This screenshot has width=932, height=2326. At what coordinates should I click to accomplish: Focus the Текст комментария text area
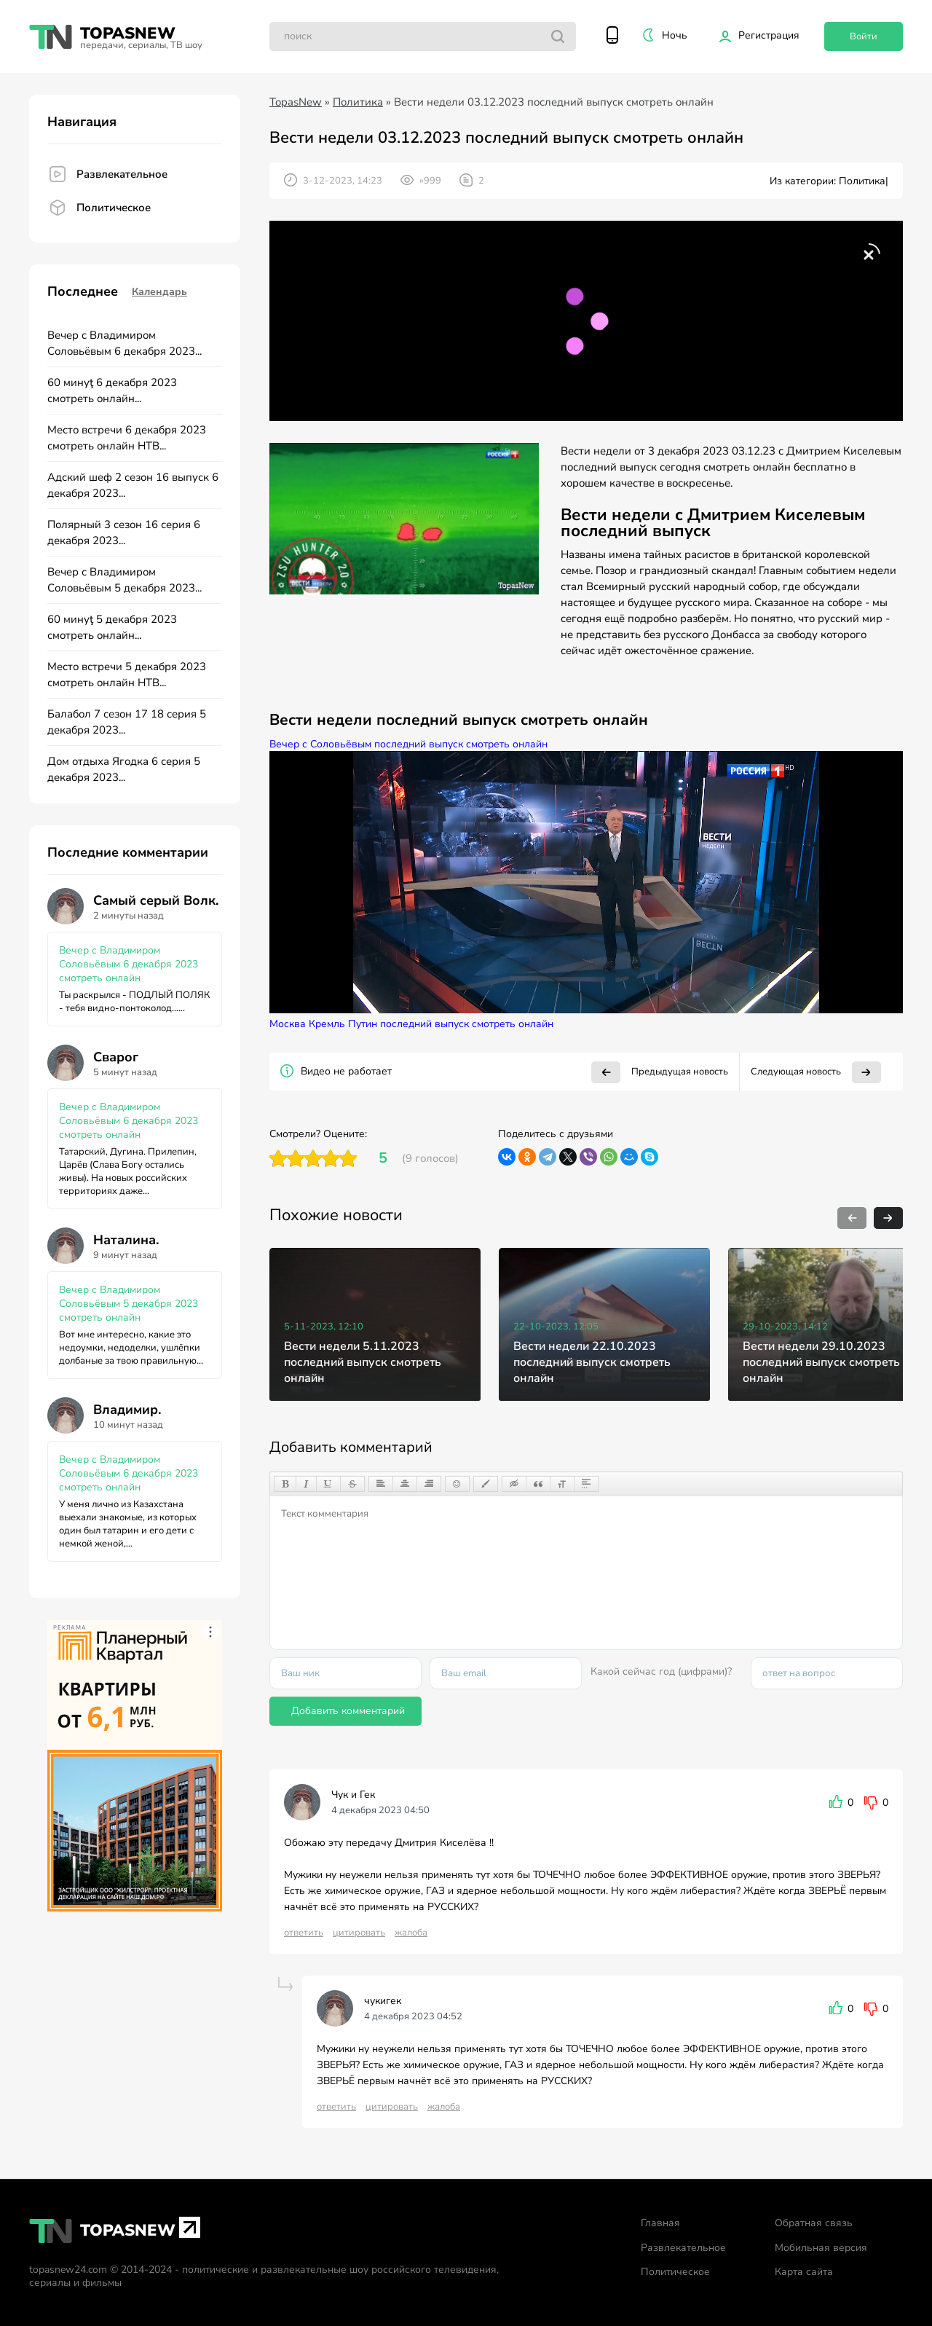[585, 1572]
